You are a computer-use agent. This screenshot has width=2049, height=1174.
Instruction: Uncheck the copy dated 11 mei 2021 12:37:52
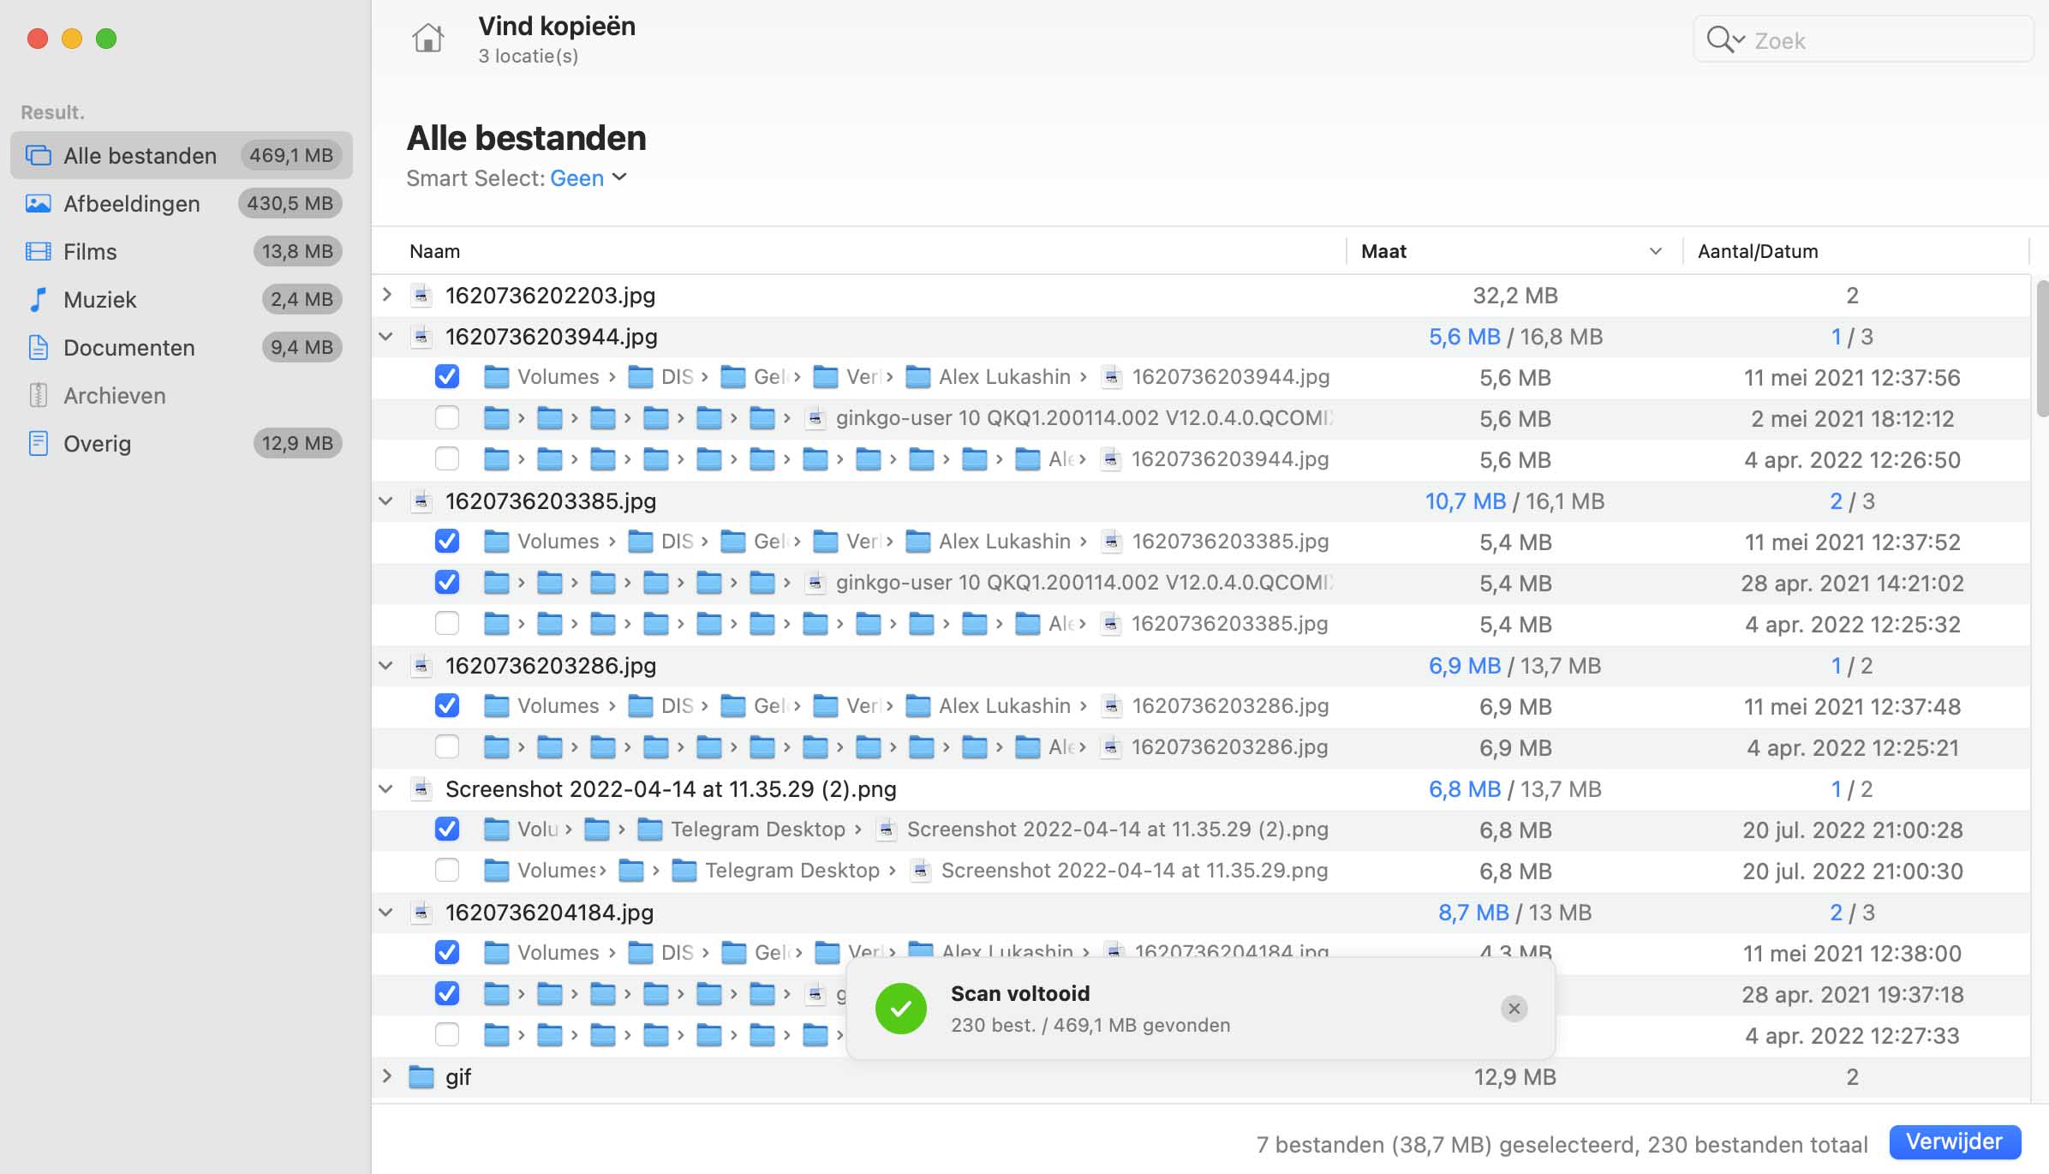447,542
